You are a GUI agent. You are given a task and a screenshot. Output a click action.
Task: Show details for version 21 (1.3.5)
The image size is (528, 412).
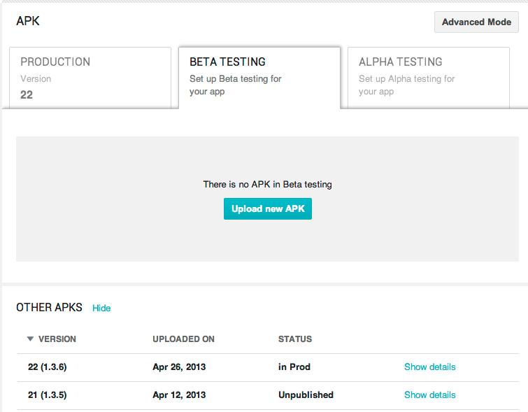[x=429, y=395]
